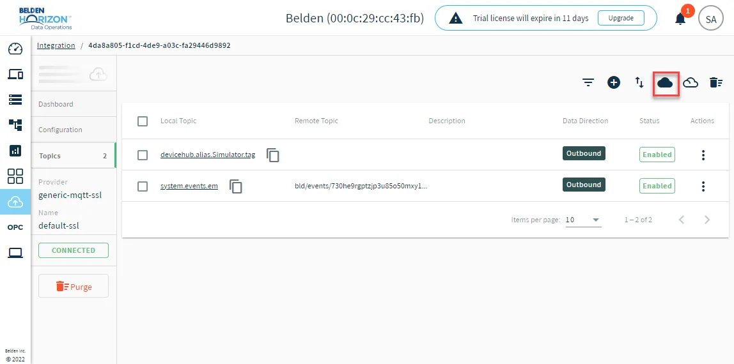
Task: Click Outbound badge in system.events.em row
Action: pyautogui.click(x=584, y=185)
